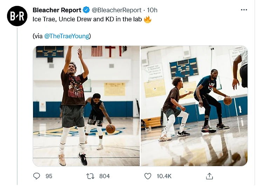Click the fire emoji in the tweet
Image resolution: width=256 pixels, height=186 pixels.
[x=148, y=19]
